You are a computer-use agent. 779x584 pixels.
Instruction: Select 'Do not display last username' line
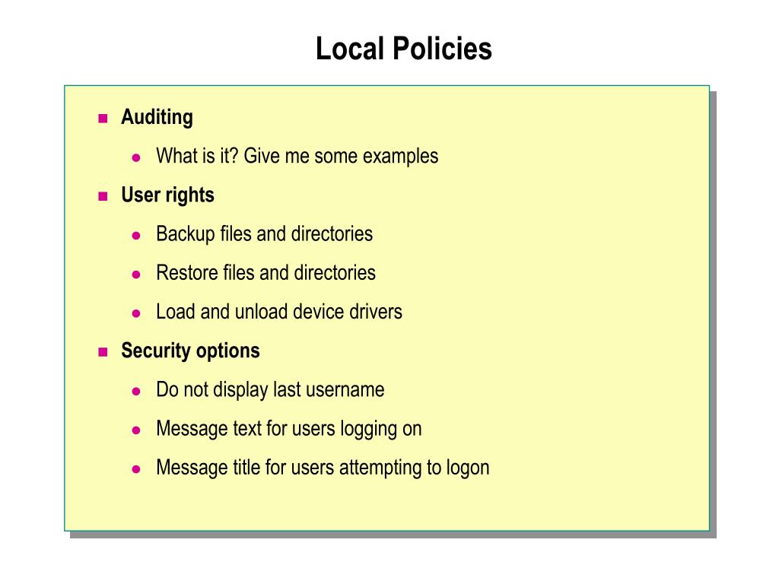tap(270, 390)
